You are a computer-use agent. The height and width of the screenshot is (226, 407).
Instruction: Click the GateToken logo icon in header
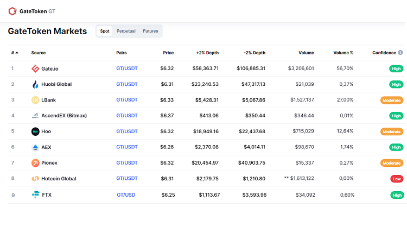coord(12,11)
